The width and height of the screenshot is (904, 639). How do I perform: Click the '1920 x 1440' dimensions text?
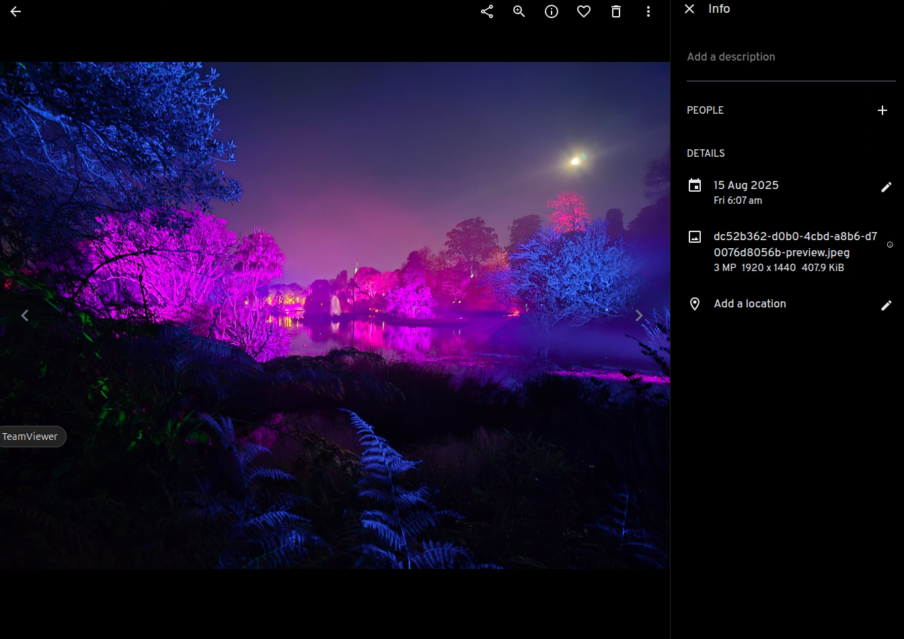click(769, 268)
